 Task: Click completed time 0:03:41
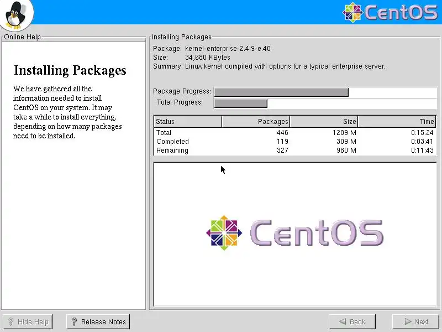[422, 142]
